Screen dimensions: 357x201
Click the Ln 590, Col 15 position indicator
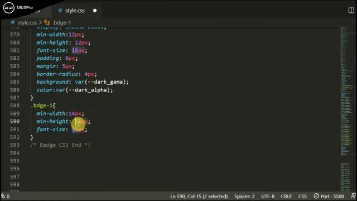tap(199, 196)
